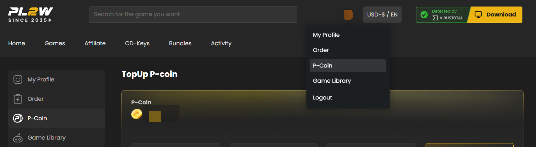Open the Affiliate nav link
Viewport: 536px width, 147px height.
point(95,43)
